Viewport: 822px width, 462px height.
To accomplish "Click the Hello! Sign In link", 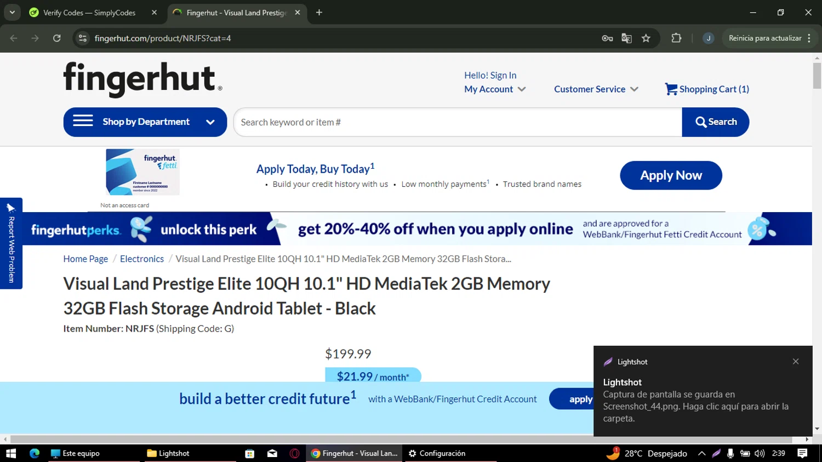I will [490, 75].
